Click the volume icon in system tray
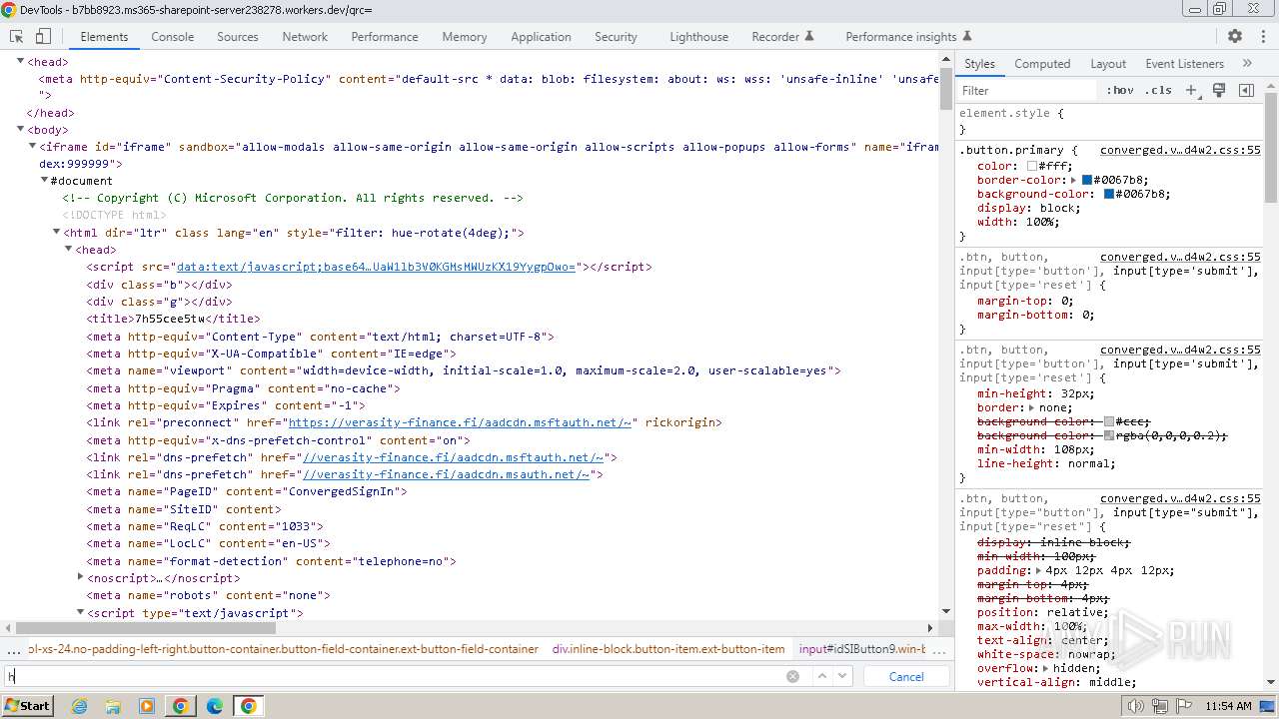 [1136, 706]
